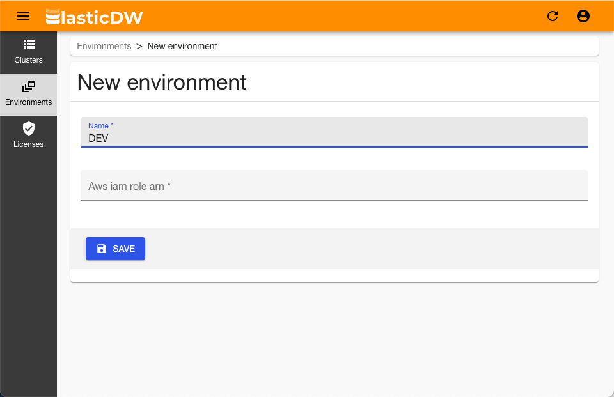
Task: Navigate back via the Environments breadcrumb link
Action: click(x=104, y=46)
